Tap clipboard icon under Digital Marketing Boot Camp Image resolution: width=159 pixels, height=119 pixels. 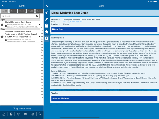(6, 26)
